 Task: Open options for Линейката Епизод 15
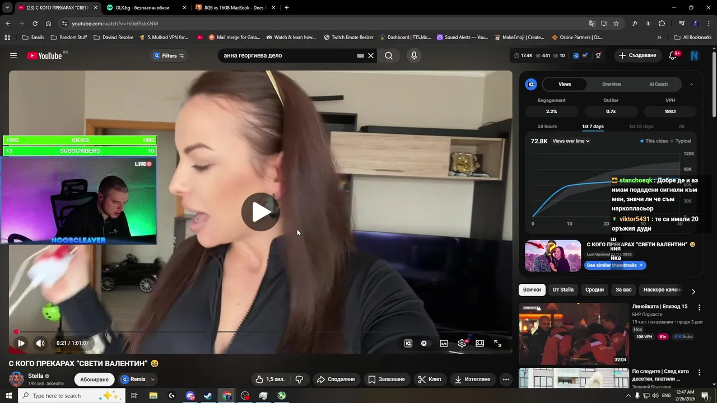coord(699,307)
